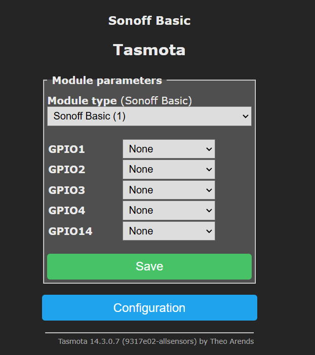This screenshot has height=355, width=315.
Task: Expand the GPIO1 function dropdown
Action: [x=169, y=149]
